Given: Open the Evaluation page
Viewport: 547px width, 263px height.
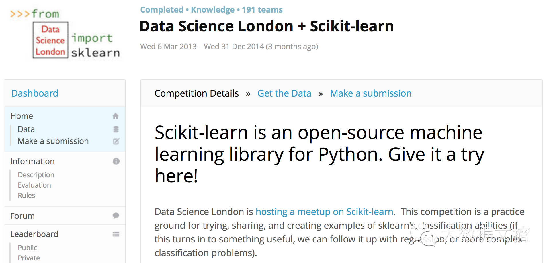Looking at the screenshot, I should [34, 185].
